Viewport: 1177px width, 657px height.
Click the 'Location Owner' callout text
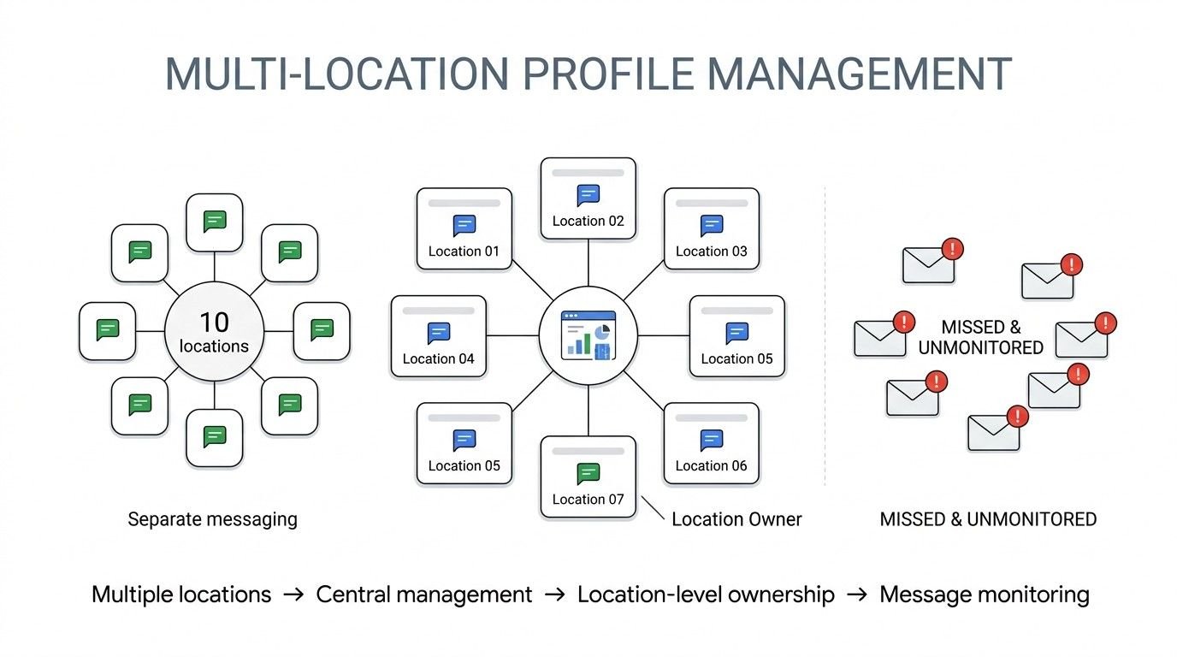tap(737, 518)
